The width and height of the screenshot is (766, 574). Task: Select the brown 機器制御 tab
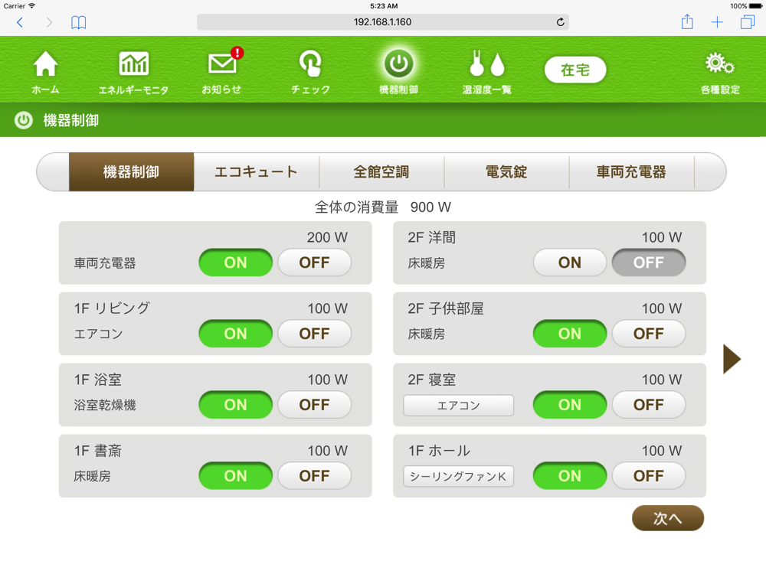pos(132,171)
